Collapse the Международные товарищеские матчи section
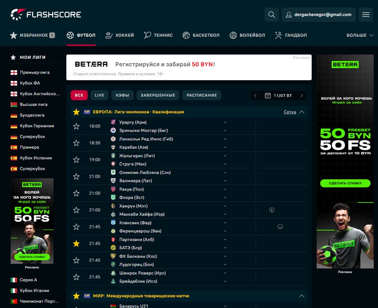 tap(301, 296)
